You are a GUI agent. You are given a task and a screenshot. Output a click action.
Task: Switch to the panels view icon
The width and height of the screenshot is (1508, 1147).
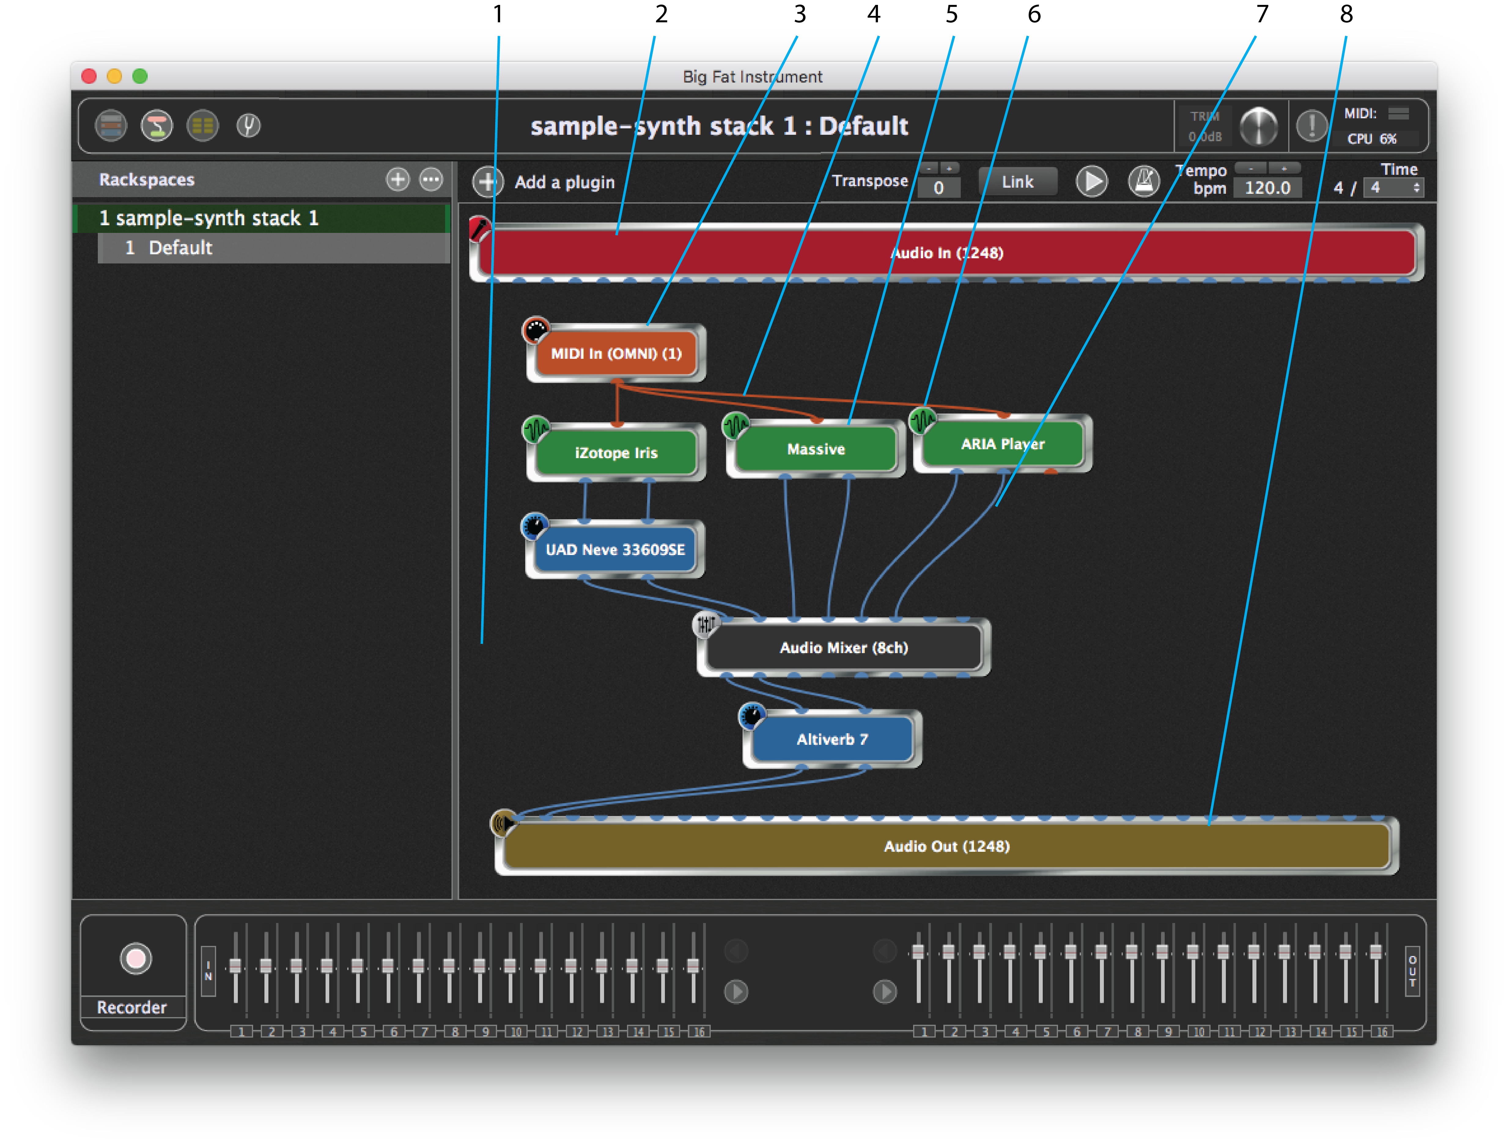coord(111,126)
